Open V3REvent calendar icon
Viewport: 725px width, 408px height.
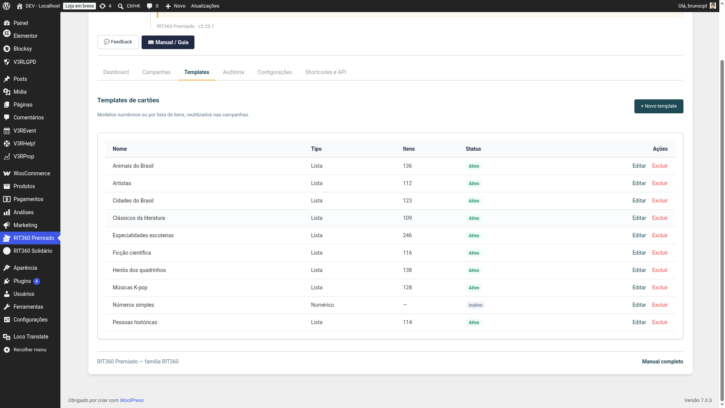7,131
